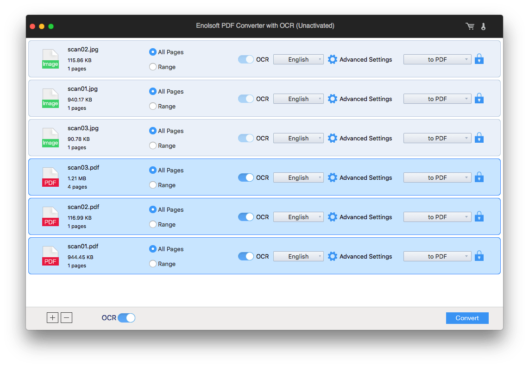Click Advanced Settings label for scan03.pdf
The width and height of the screenshot is (529, 367).
365,177
